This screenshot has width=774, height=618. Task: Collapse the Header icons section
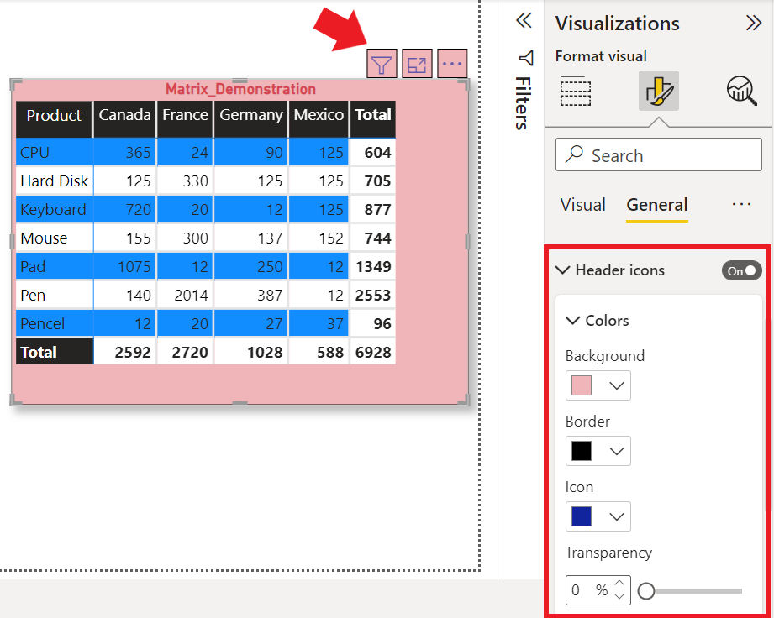tap(563, 270)
